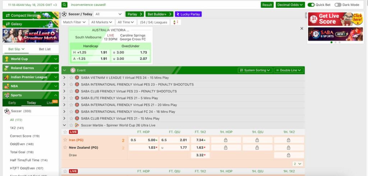Screen dimensions: 368x176
Task: Favorite SABA ELITE FRIENDLY star
Action: tap(71, 98)
